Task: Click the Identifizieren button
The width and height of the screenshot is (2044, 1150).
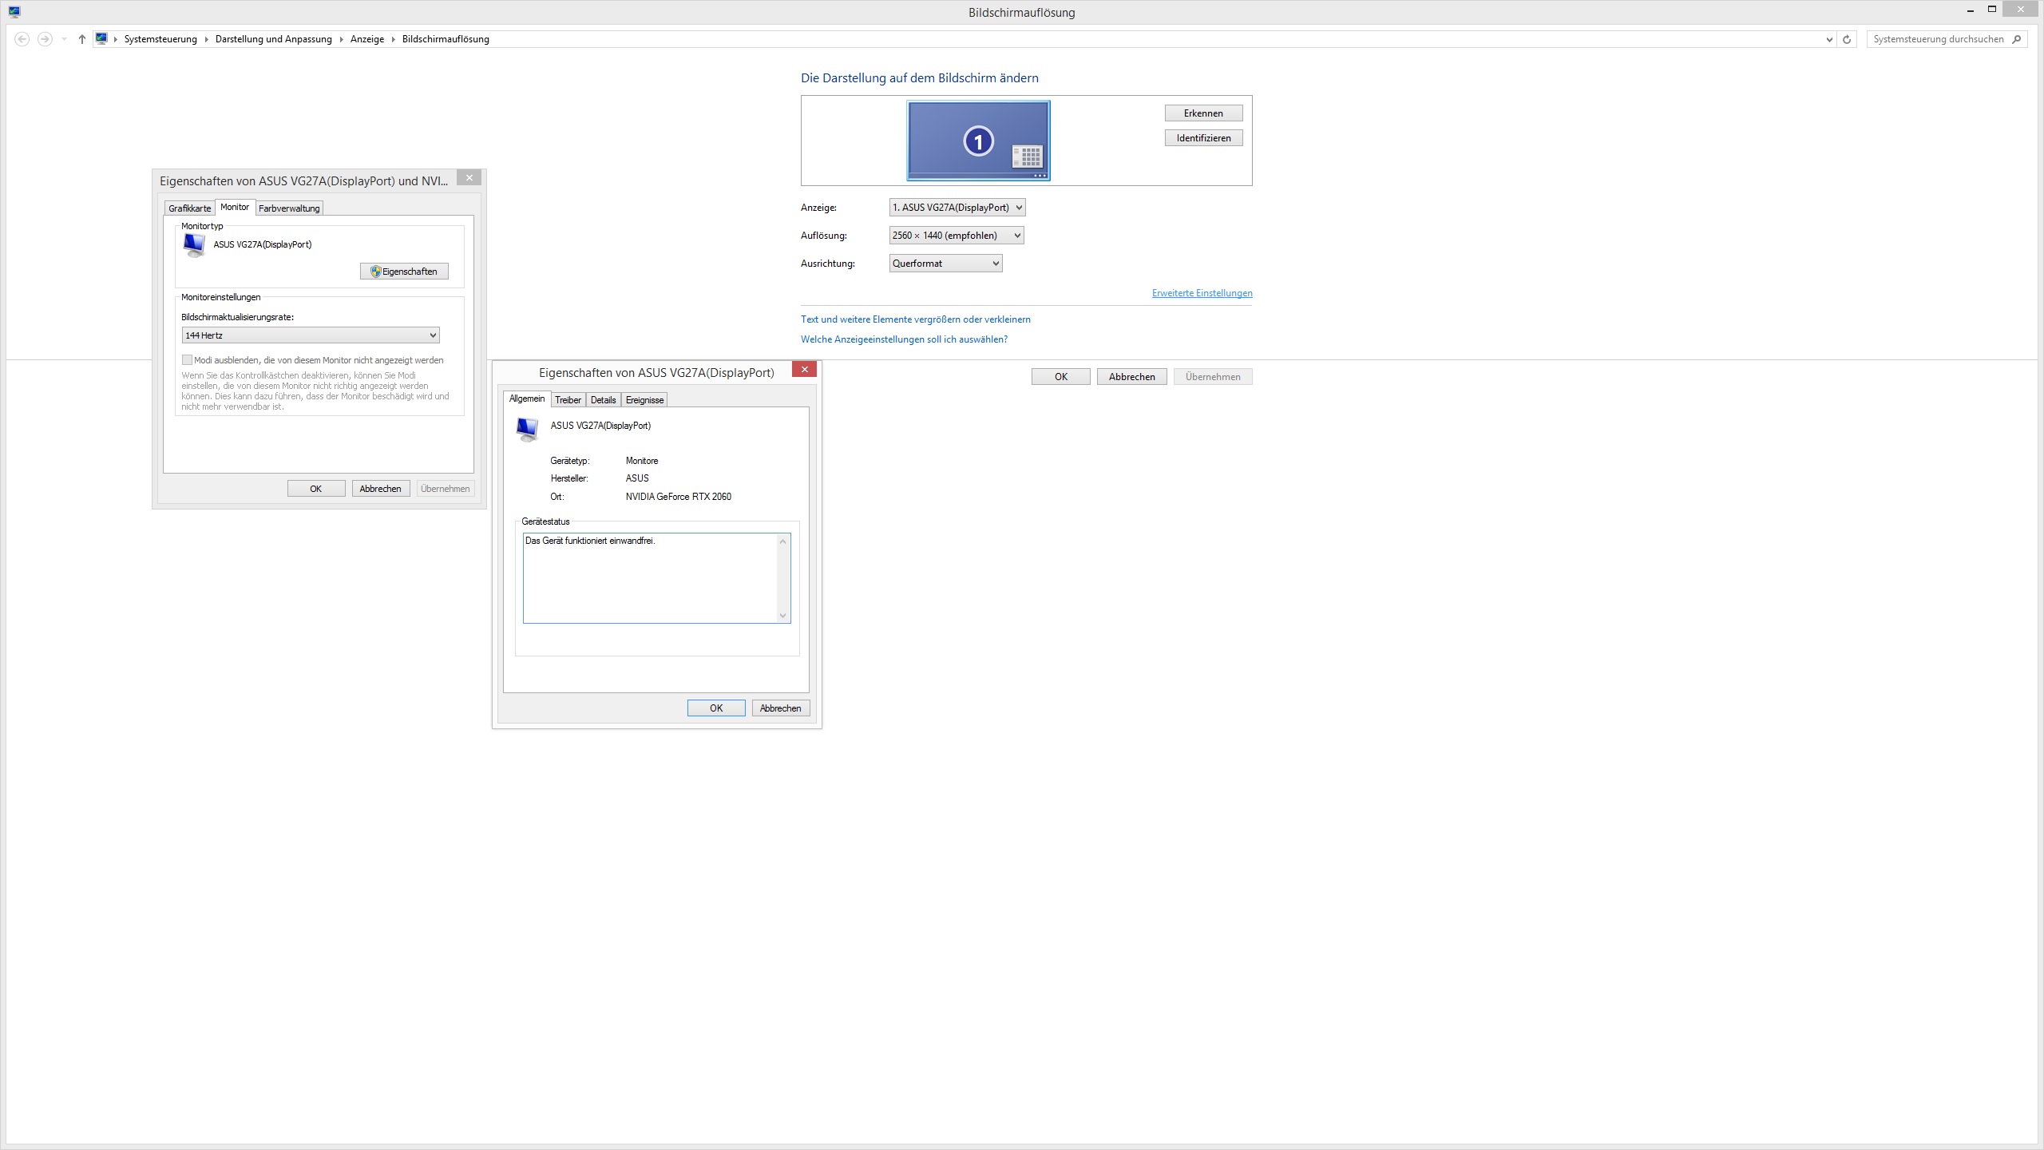Action: (1203, 138)
